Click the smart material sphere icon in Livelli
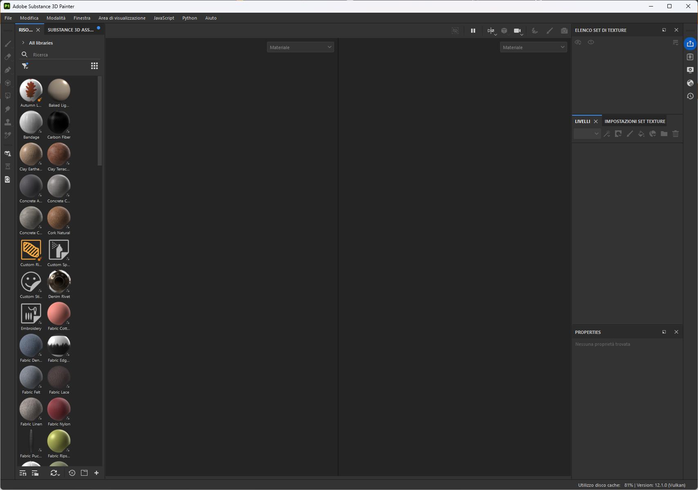The width and height of the screenshot is (698, 490). tap(653, 134)
